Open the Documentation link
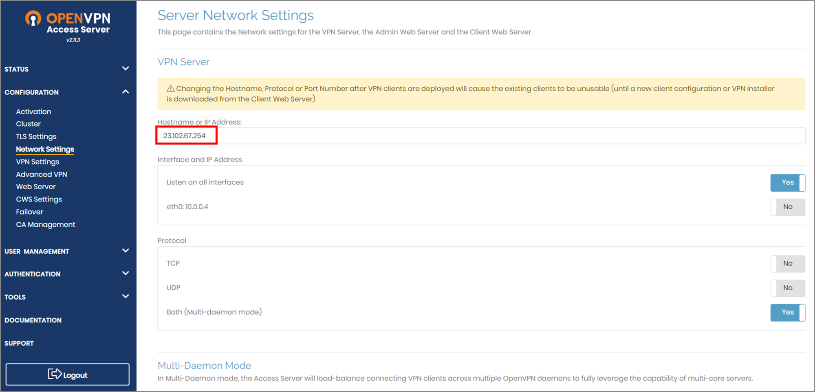 [33, 320]
